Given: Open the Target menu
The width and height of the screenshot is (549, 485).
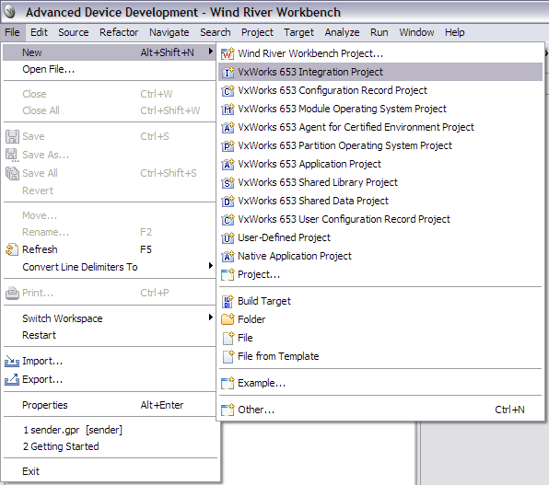Looking at the screenshot, I should click(299, 32).
